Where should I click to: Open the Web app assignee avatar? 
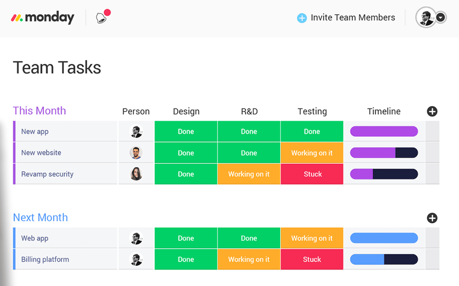tap(136, 238)
